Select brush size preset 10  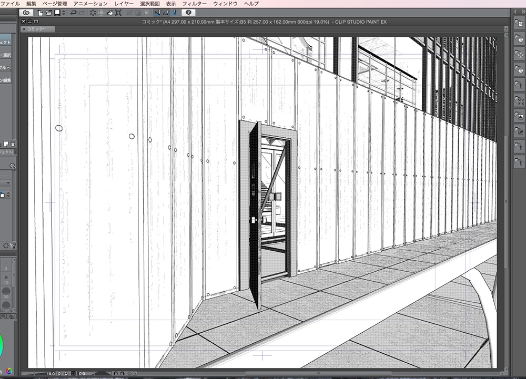[6, 280]
